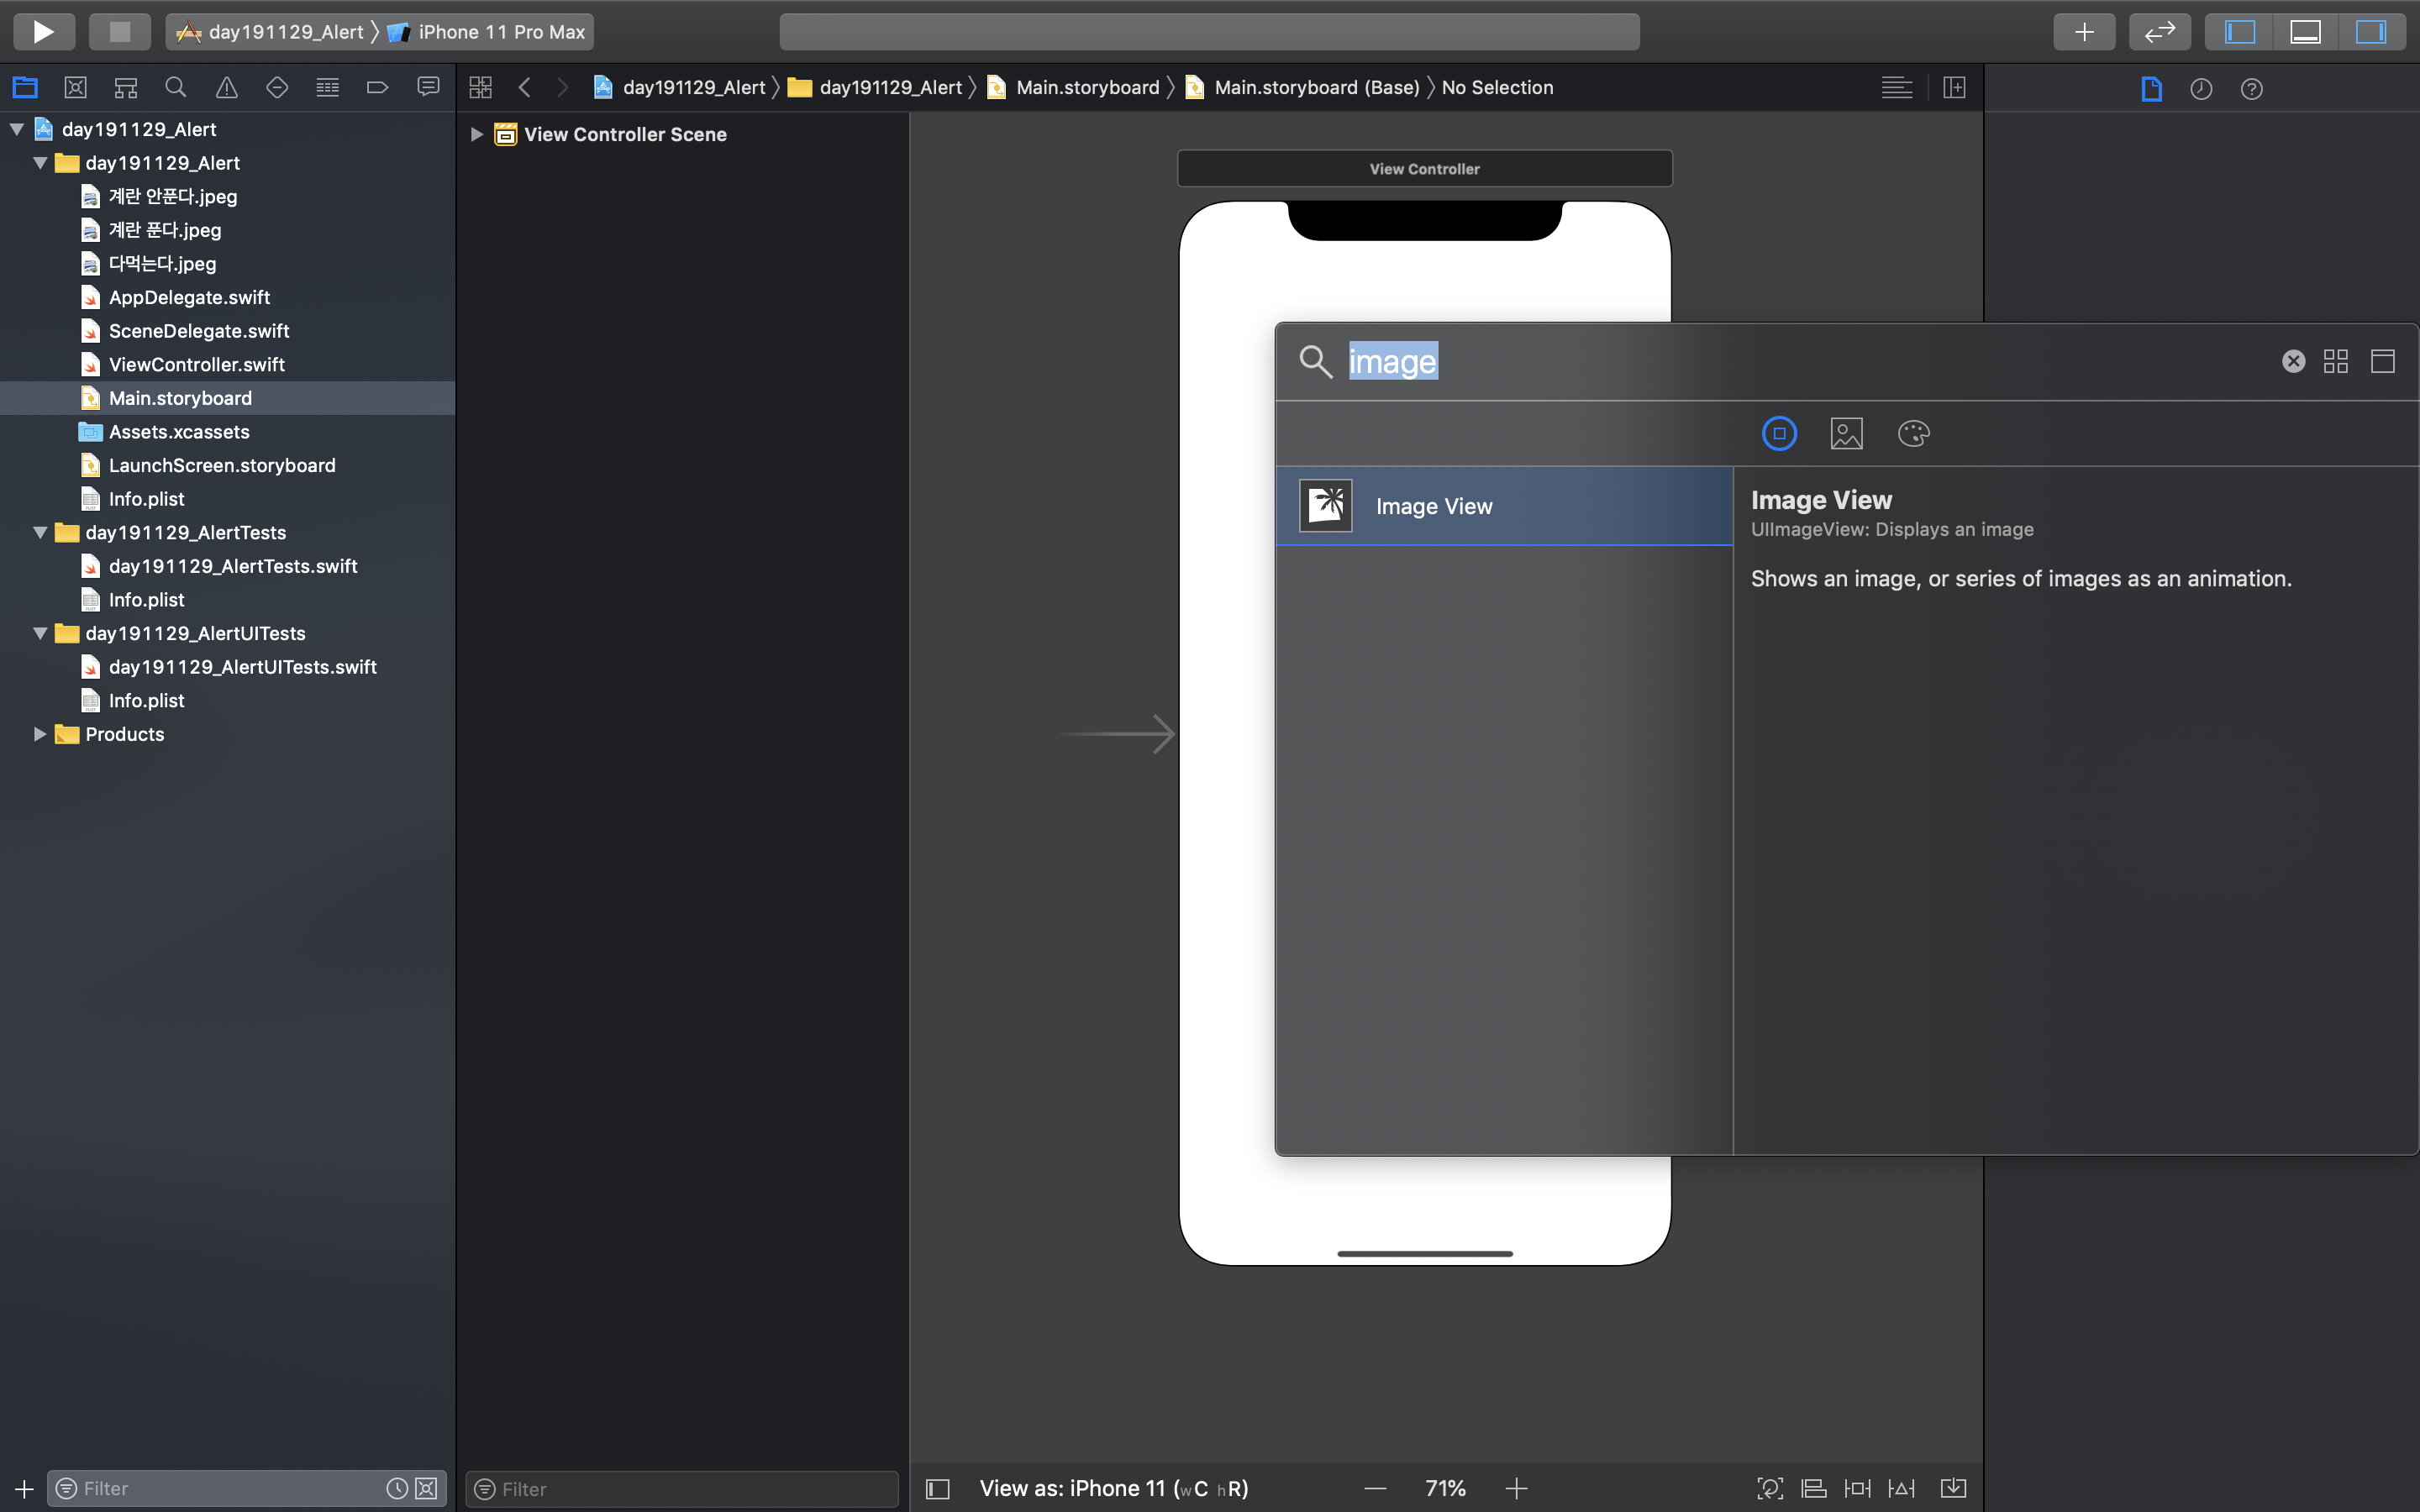The image size is (2420, 1512).
Task: Click the Run (play) button
Action: click(x=43, y=32)
